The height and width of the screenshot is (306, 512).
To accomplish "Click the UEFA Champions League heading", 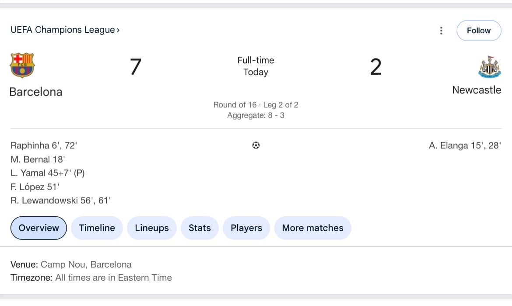I will (x=63, y=30).
